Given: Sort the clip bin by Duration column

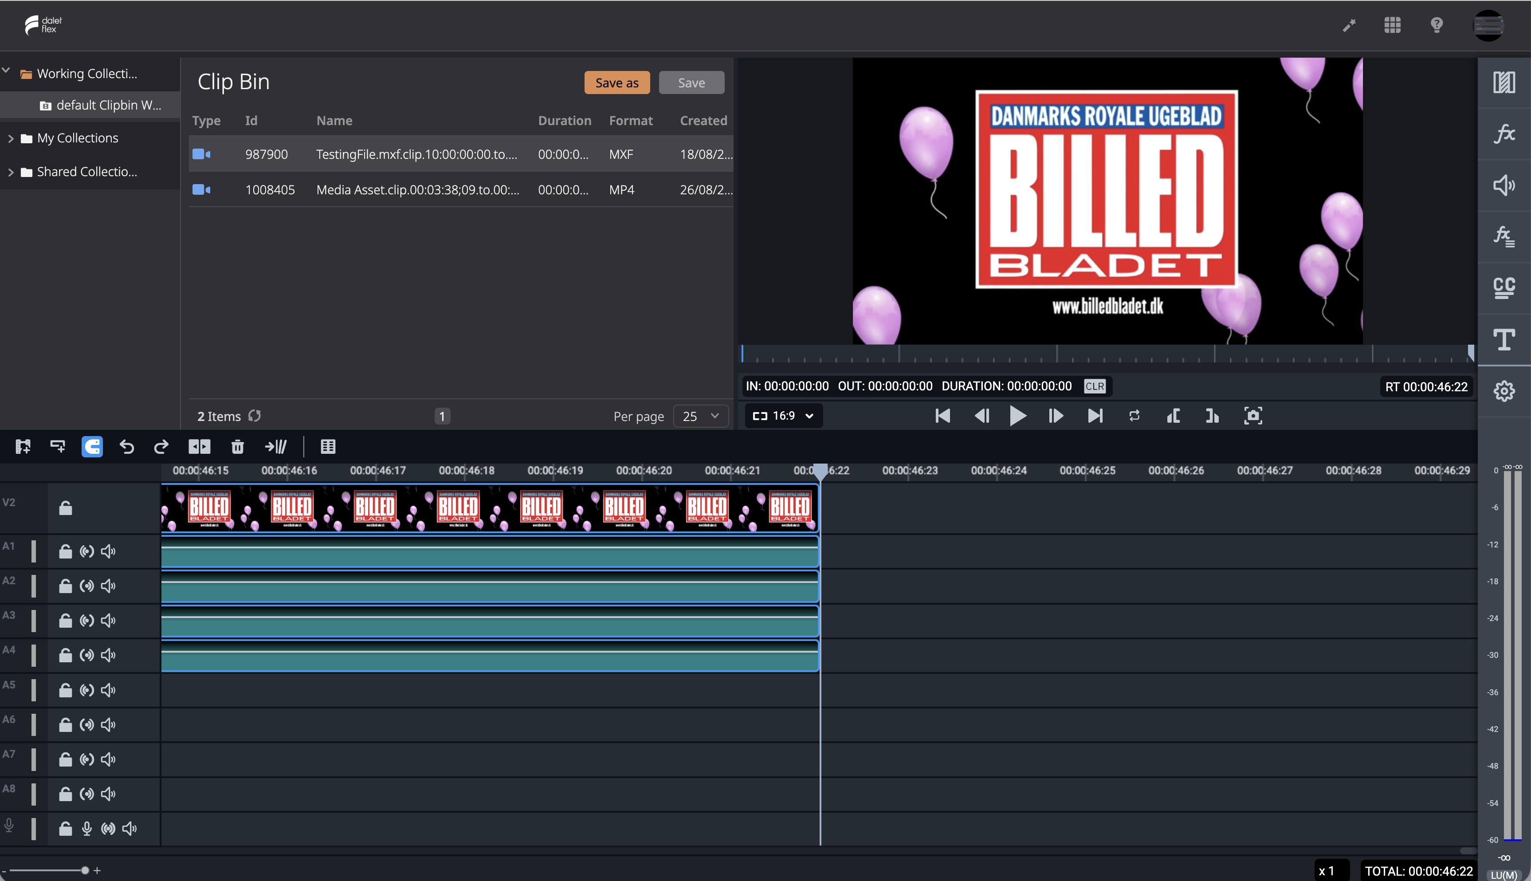Looking at the screenshot, I should pos(565,120).
